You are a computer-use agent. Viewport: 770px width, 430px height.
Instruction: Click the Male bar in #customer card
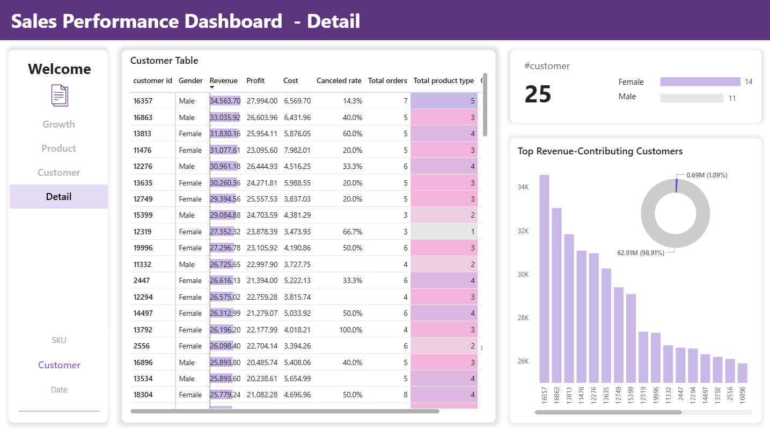[692, 98]
